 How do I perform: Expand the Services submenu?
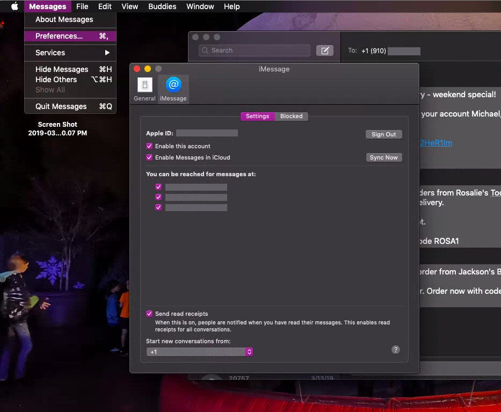pos(70,53)
